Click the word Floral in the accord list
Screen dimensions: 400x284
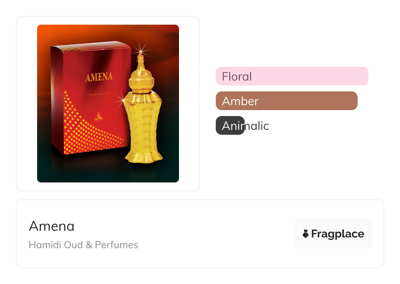(x=236, y=76)
